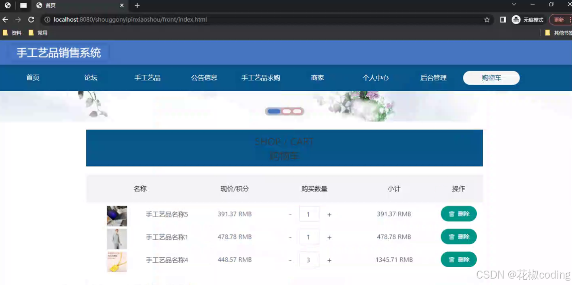
Task: Open the browser three-dot menu
Action: (570, 19)
